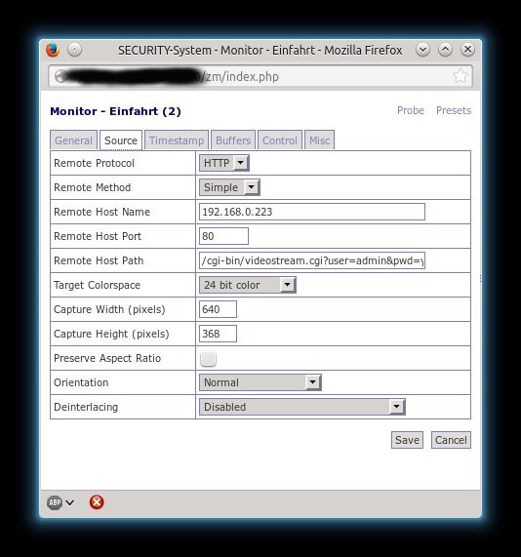Screen dimensions: 521x557
Task: Switch to the Buffers tab
Action: [x=233, y=140]
